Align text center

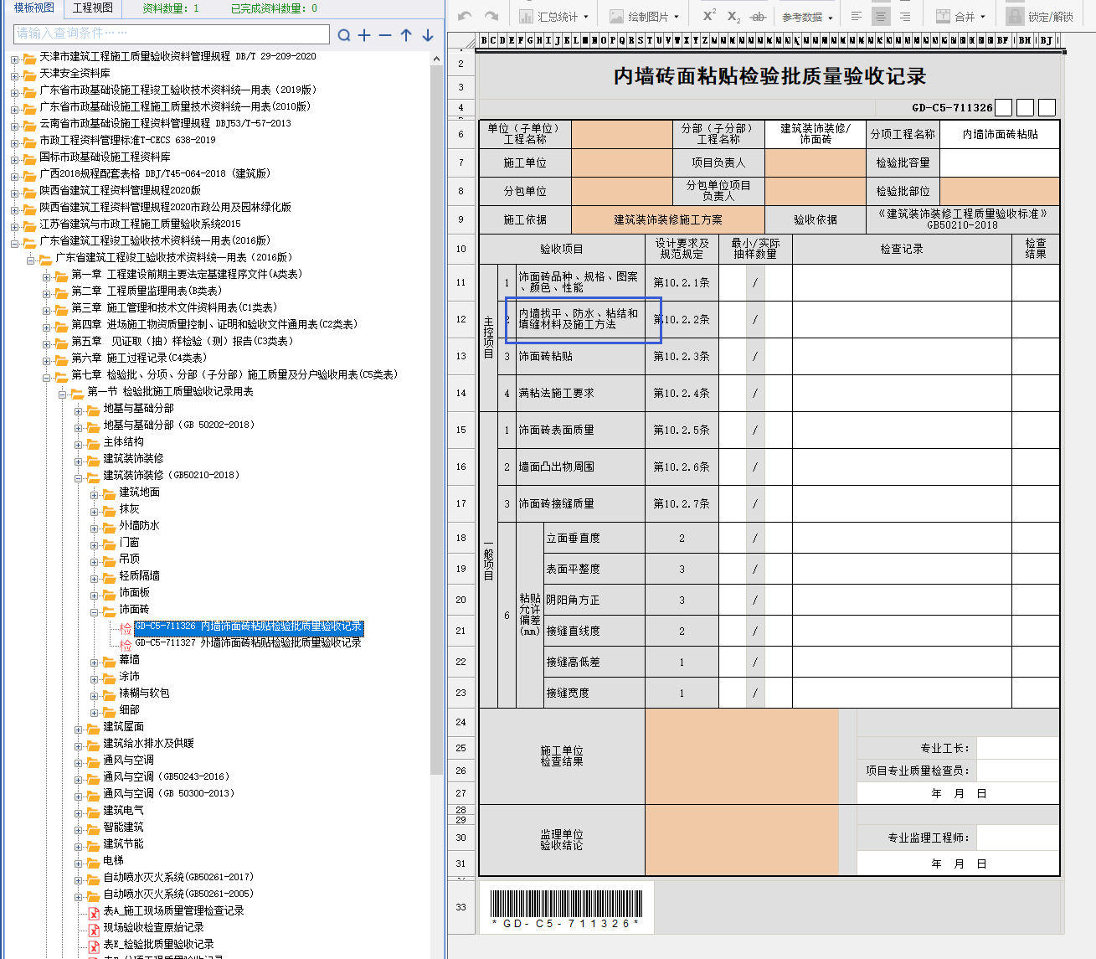(881, 16)
